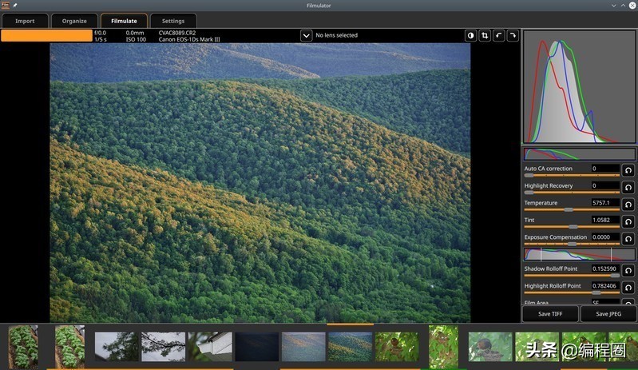The image size is (638, 370).
Task: Toggle the window pin in title bar
Action: click(x=14, y=5)
